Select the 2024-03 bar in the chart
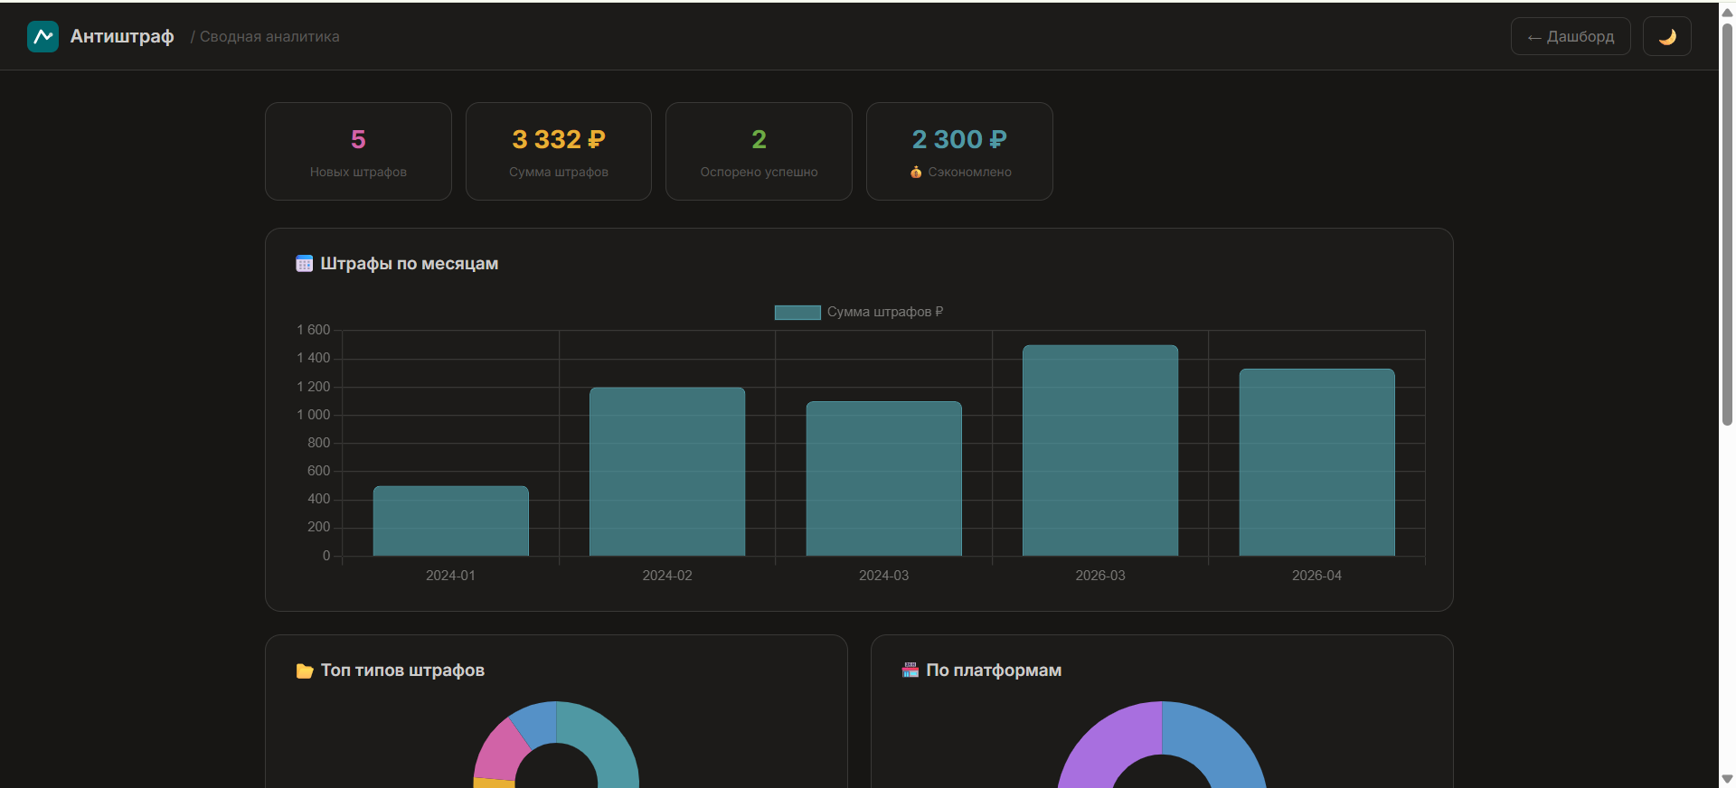 coord(883,479)
